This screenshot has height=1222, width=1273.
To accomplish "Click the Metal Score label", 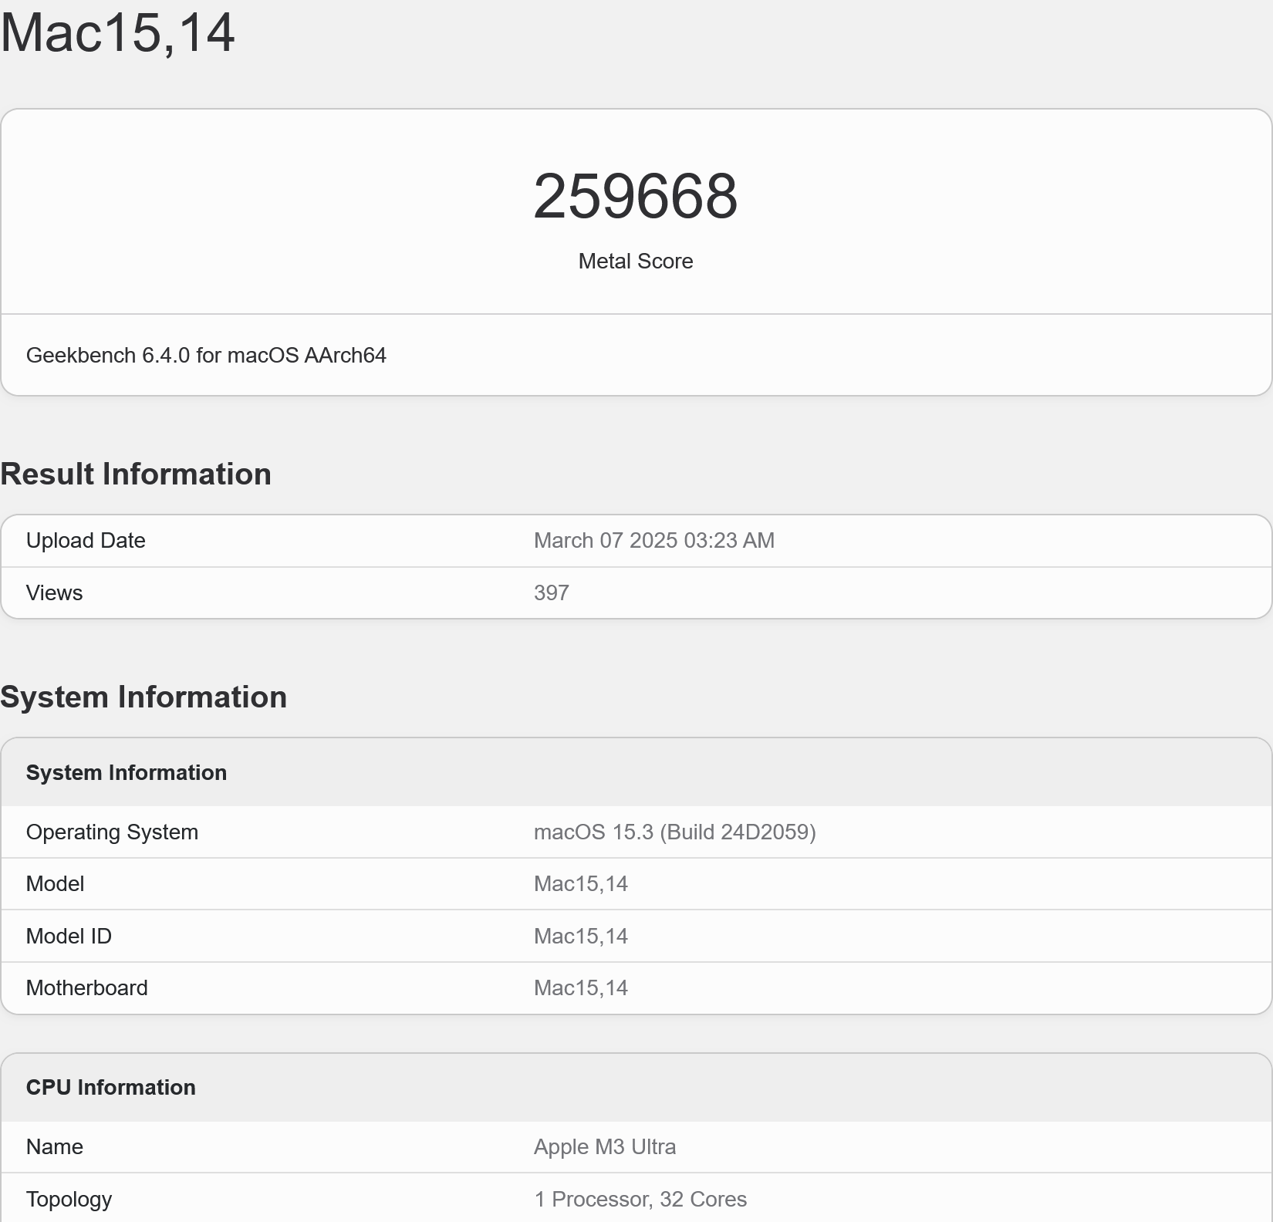I will 635,262.
